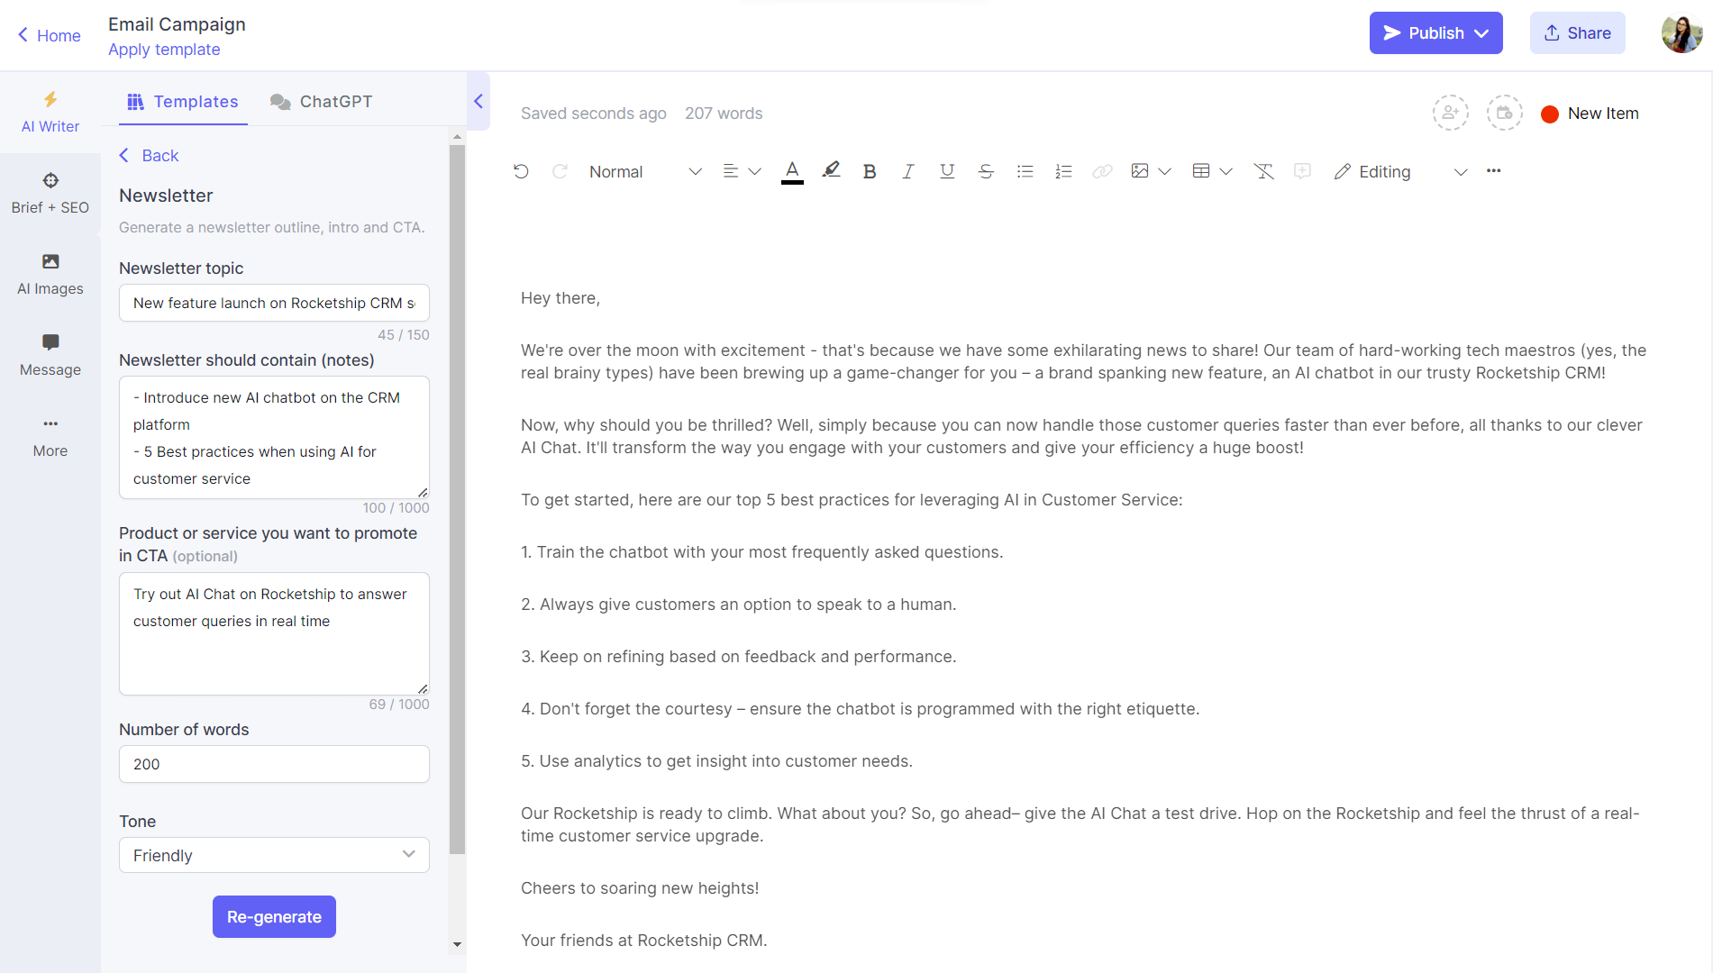Insert a numbered list

(1063, 171)
